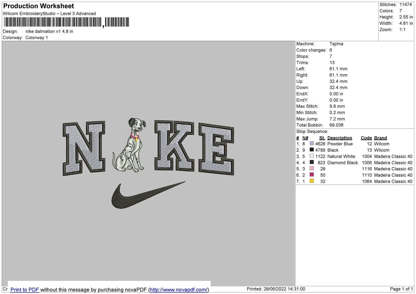Click the St. column header
The height and width of the screenshot is (294, 416).
pos(322,138)
